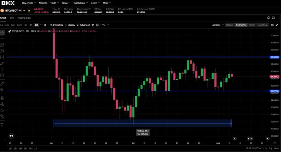This screenshot has width=281, height=152.
Task: Add BTC/USDT to favorites via star icon
Action: tap(29, 11)
